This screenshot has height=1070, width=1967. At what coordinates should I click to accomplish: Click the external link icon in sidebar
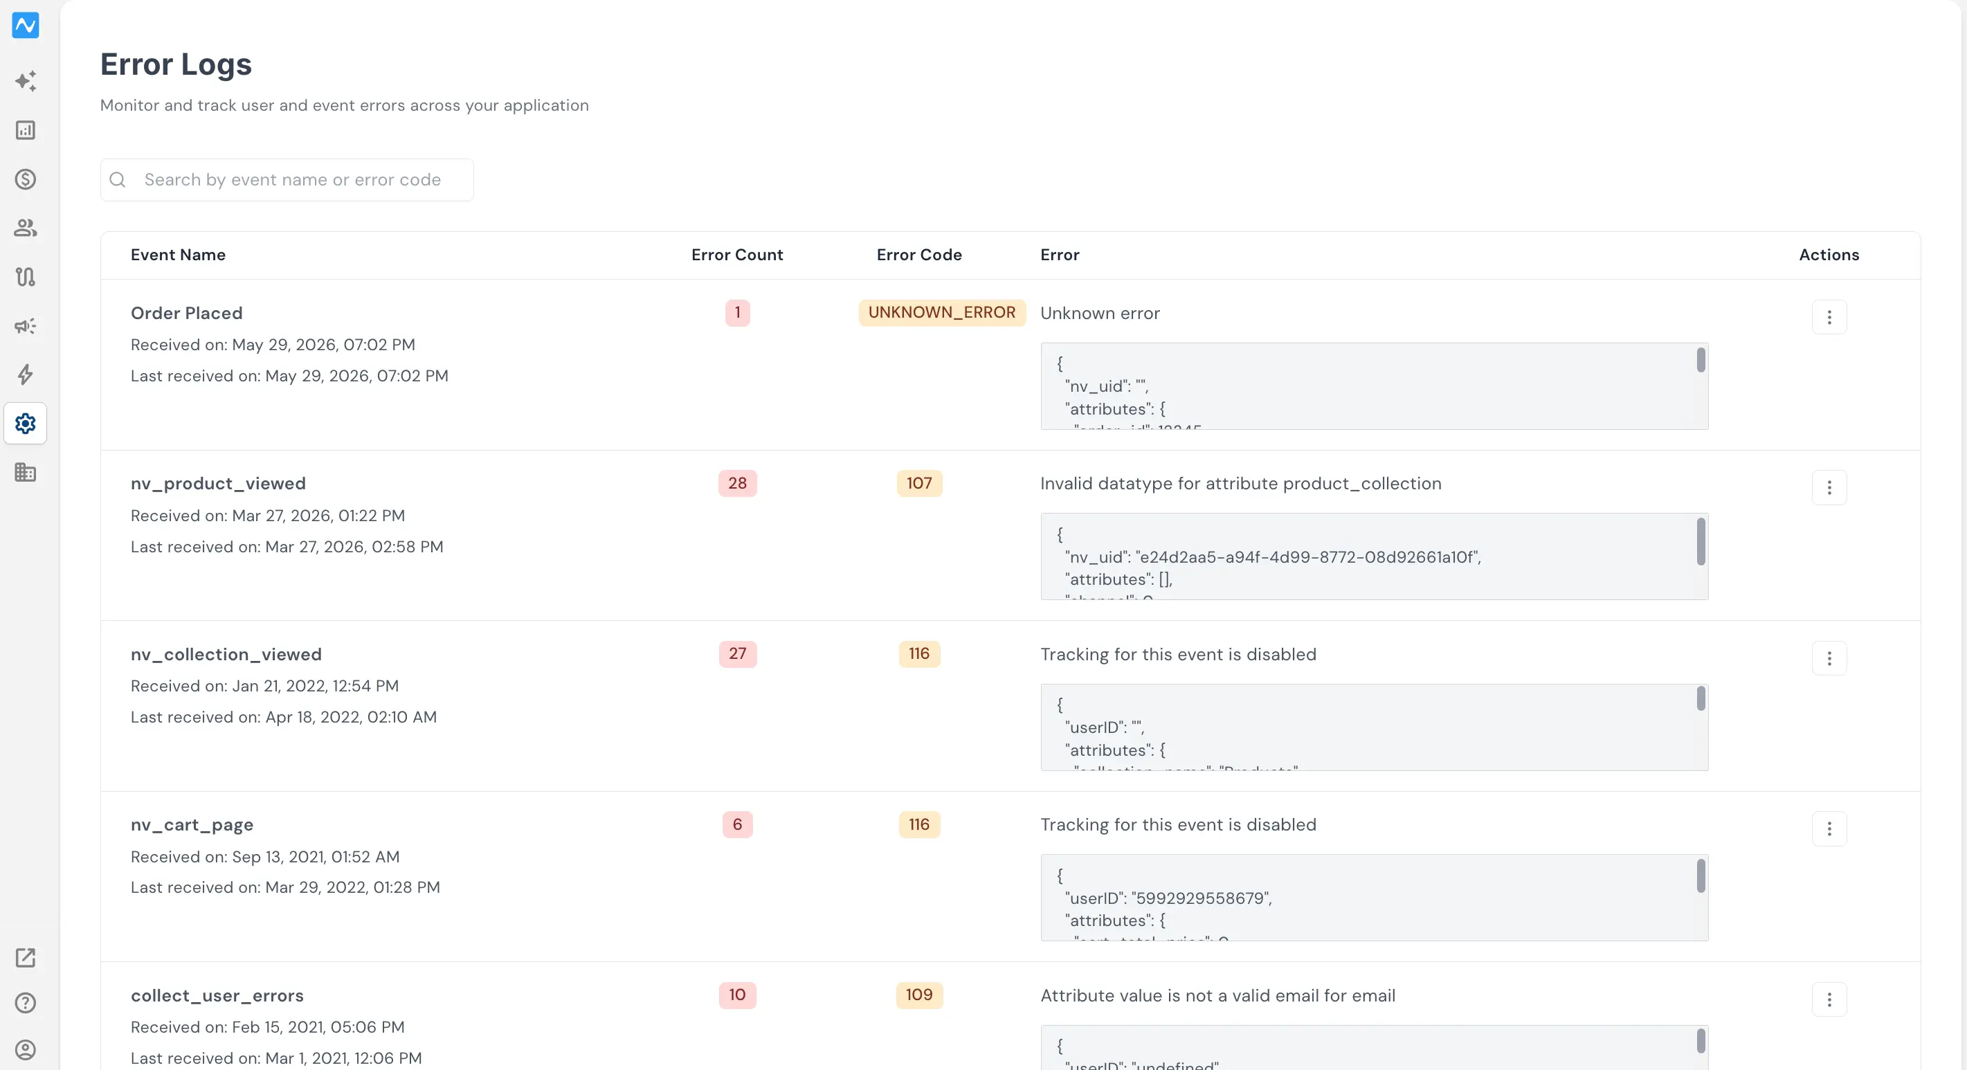coord(25,958)
